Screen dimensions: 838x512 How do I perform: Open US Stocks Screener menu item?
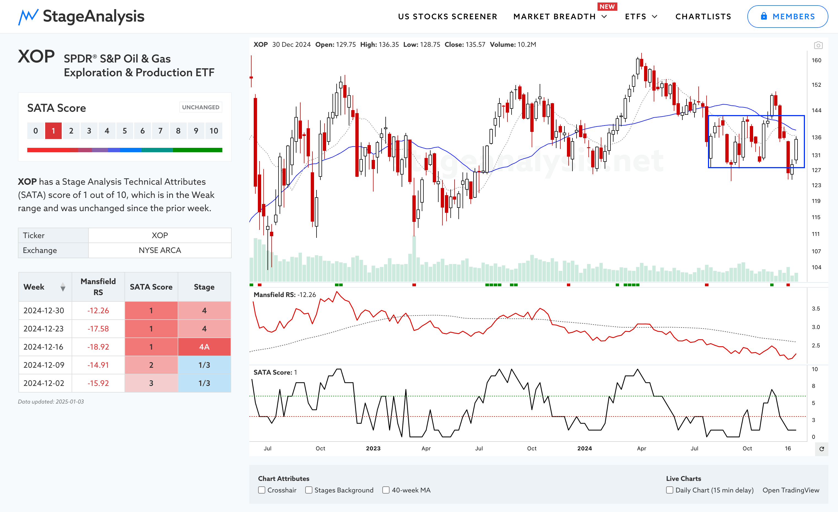pyautogui.click(x=448, y=17)
